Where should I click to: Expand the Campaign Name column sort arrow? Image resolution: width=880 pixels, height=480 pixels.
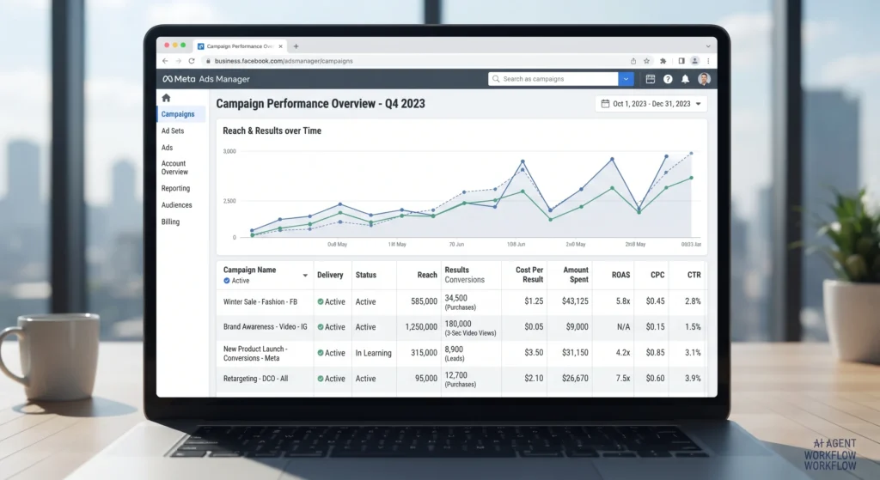point(305,276)
